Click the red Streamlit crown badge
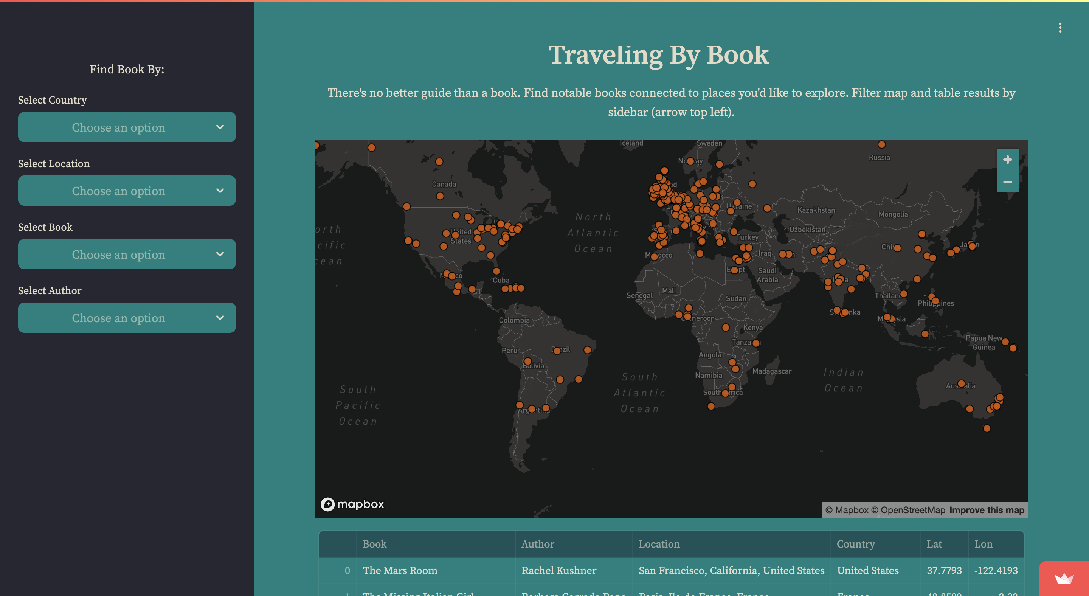Image resolution: width=1089 pixels, height=596 pixels. point(1064,578)
